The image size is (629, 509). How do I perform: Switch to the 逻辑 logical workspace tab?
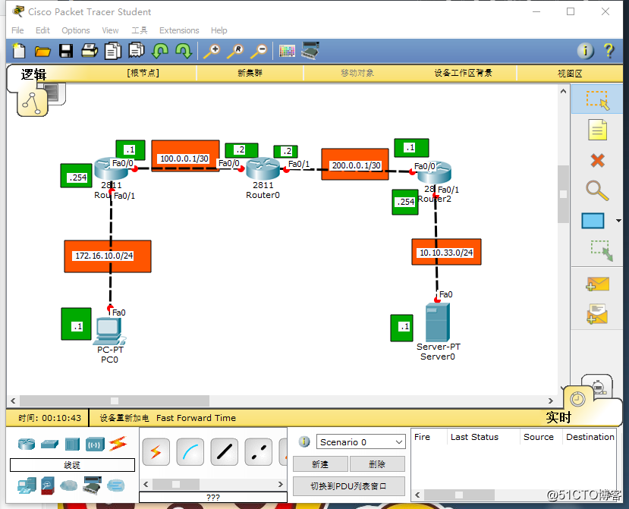[x=33, y=74]
